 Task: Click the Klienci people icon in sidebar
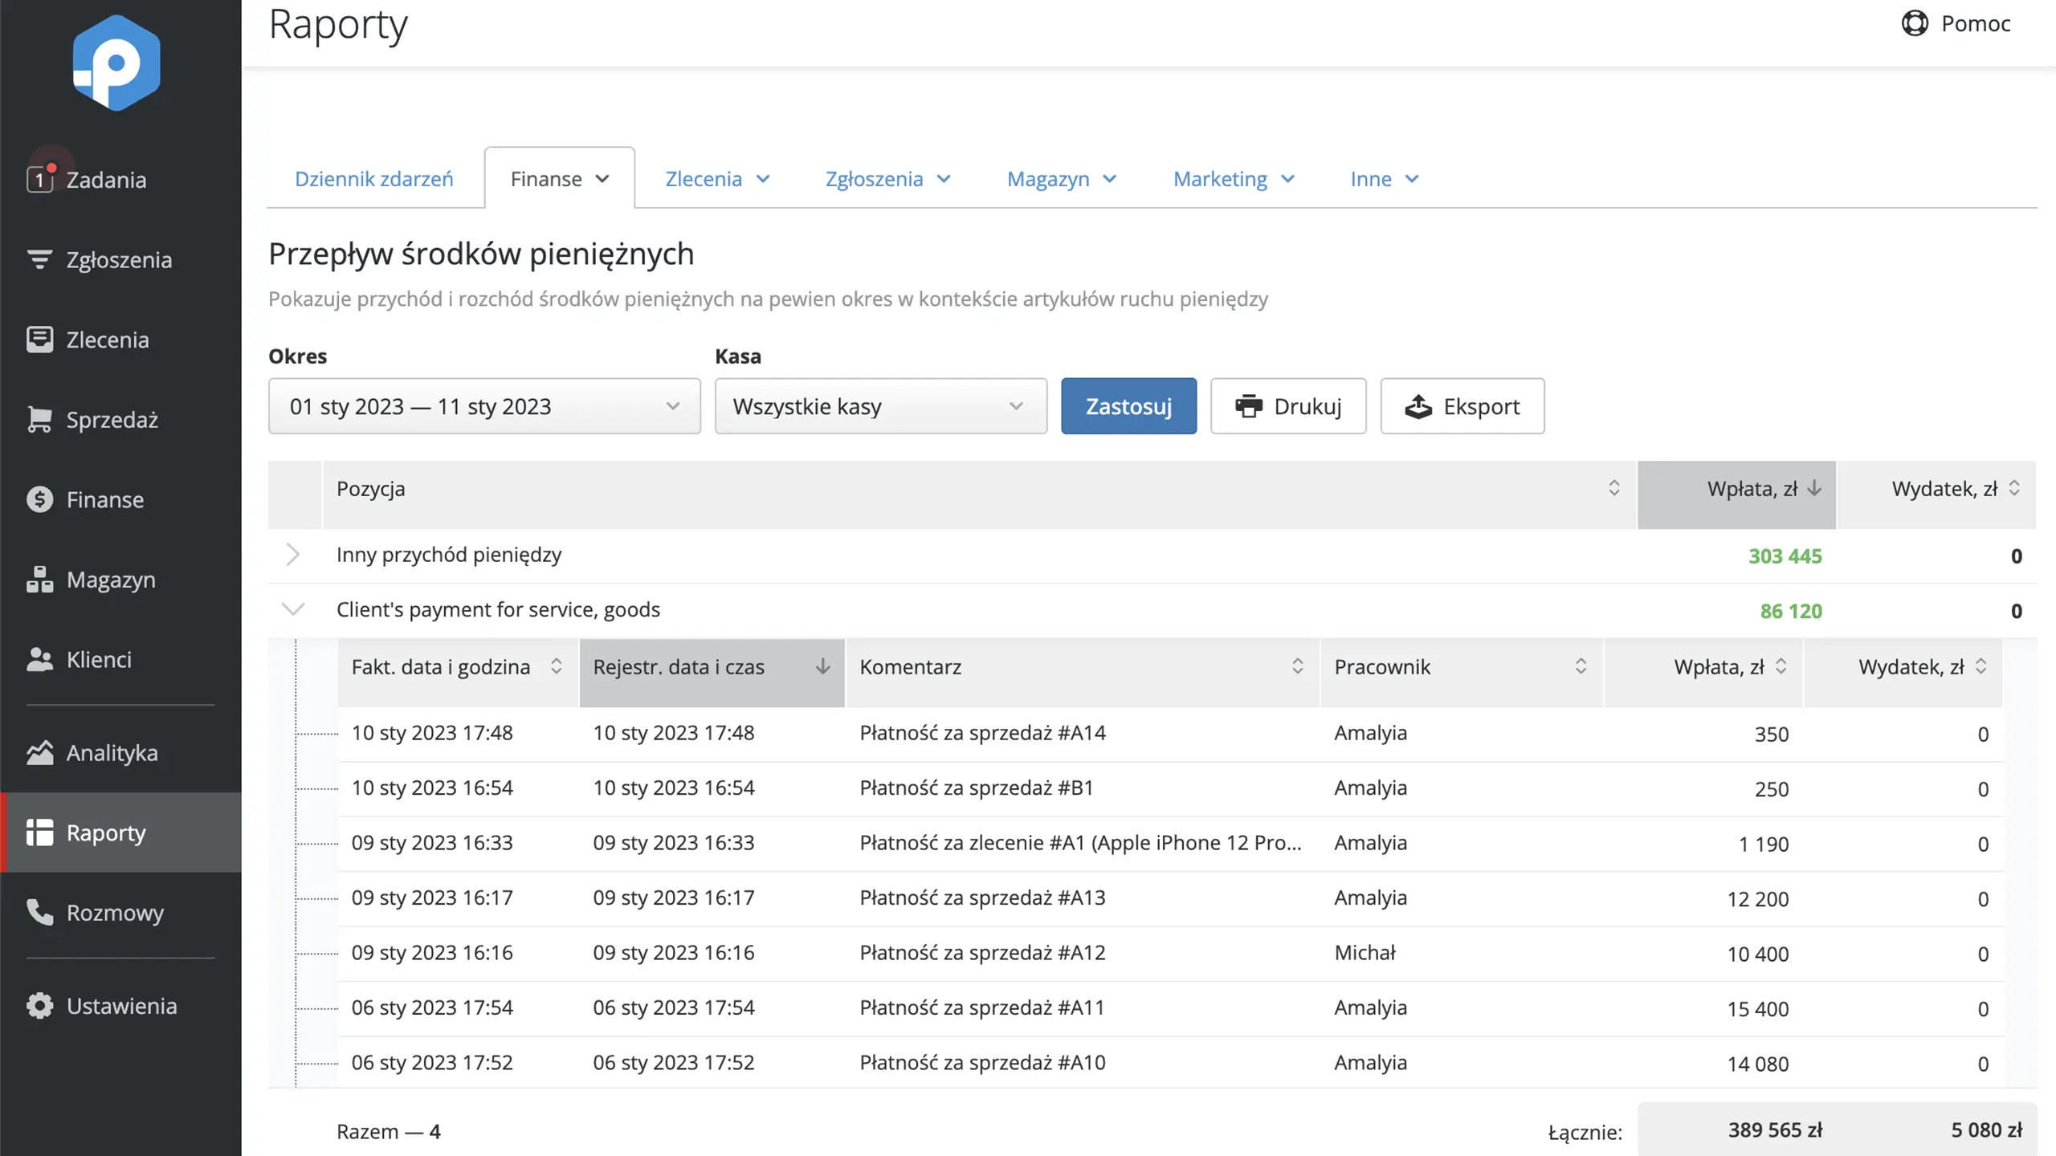pos(39,659)
